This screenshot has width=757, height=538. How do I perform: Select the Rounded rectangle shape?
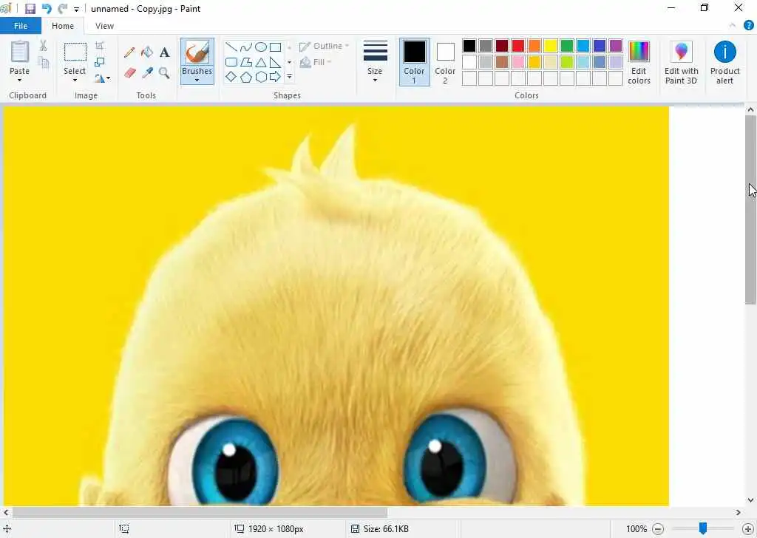(x=231, y=62)
